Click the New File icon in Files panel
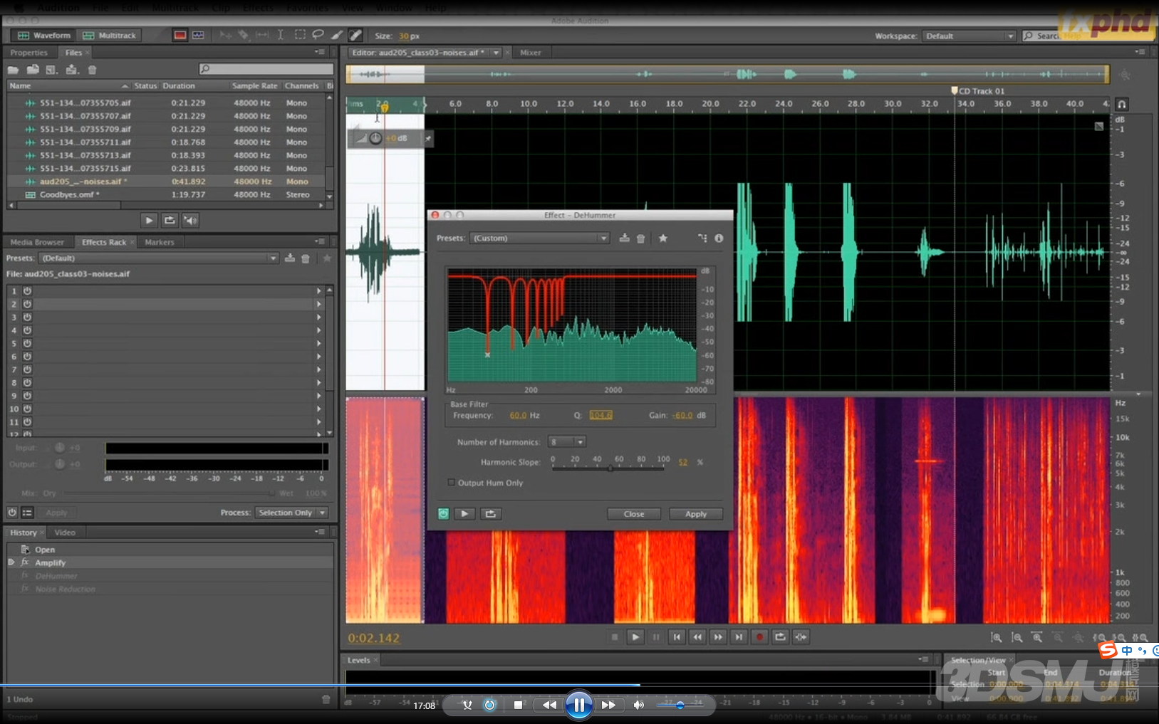The image size is (1159, 724). pos(51,70)
